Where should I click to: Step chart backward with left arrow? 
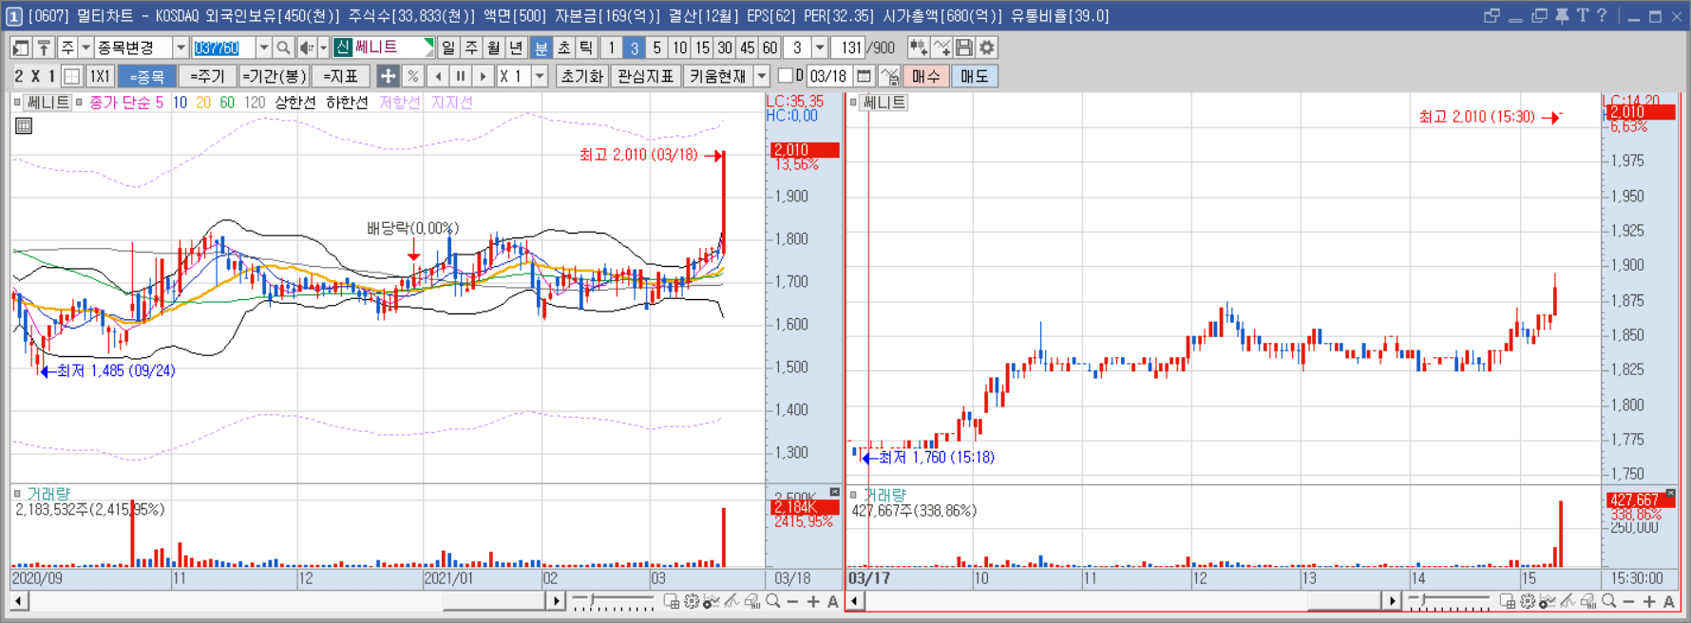[x=438, y=76]
